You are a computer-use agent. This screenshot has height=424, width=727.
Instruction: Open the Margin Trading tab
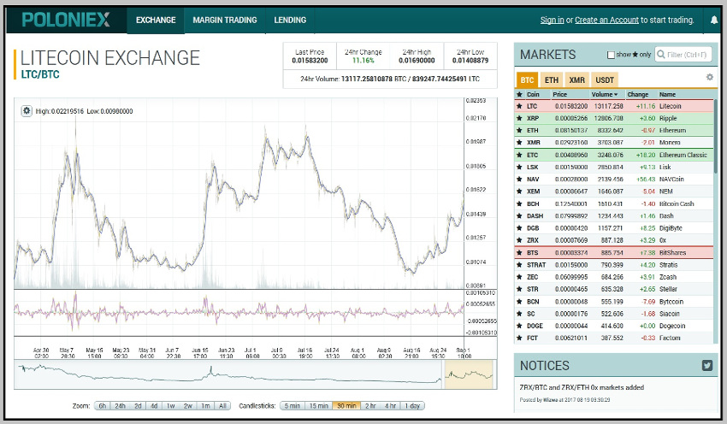coord(225,20)
